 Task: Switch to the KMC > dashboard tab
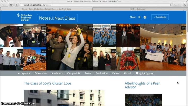(138, 9)
